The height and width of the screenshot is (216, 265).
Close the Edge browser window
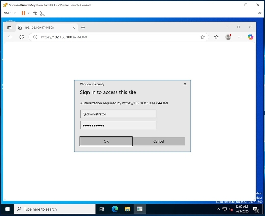pos(250,27)
